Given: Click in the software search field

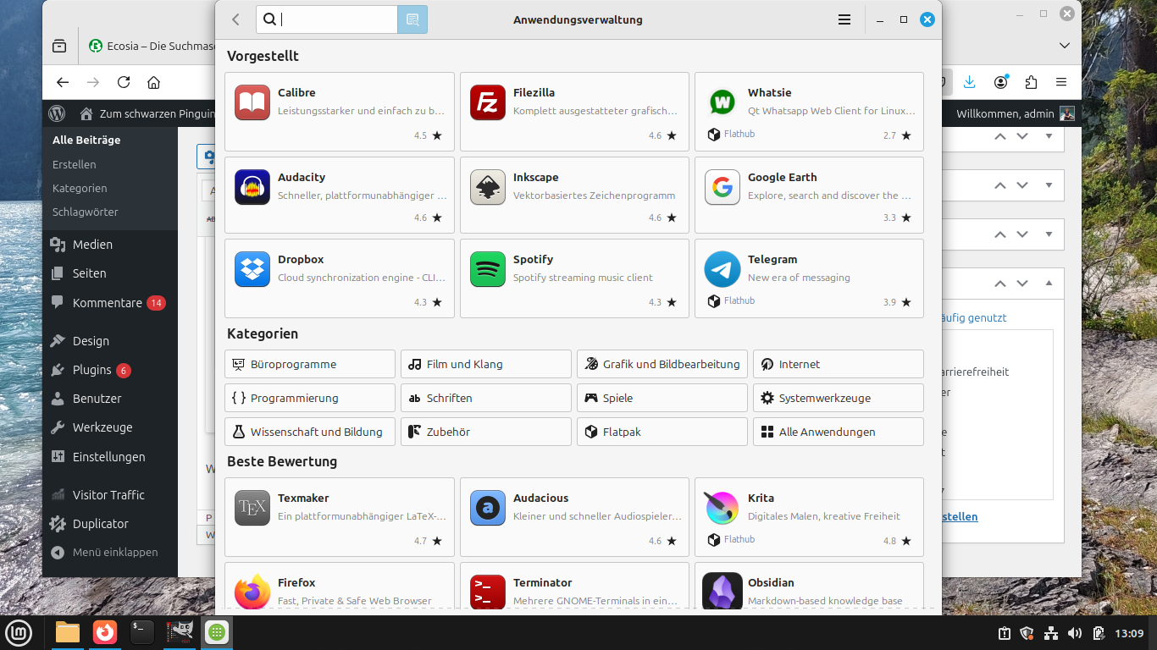Looking at the screenshot, I should tap(327, 19).
